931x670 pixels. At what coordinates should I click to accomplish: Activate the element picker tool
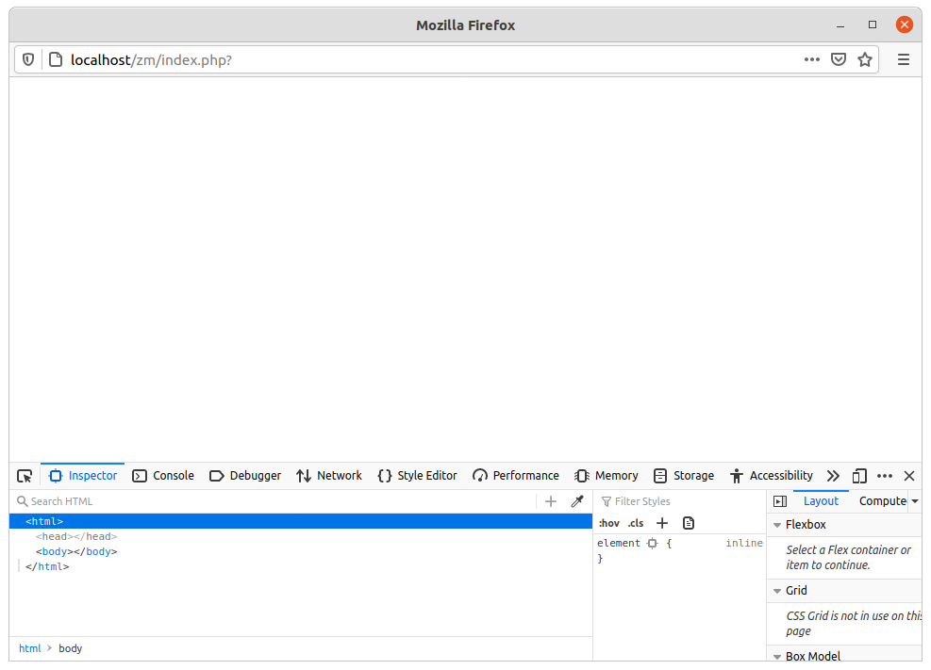point(25,476)
